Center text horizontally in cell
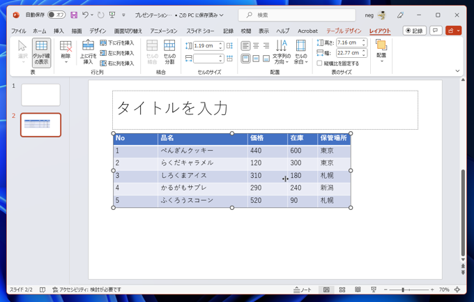474x302 pixels. coord(256,46)
